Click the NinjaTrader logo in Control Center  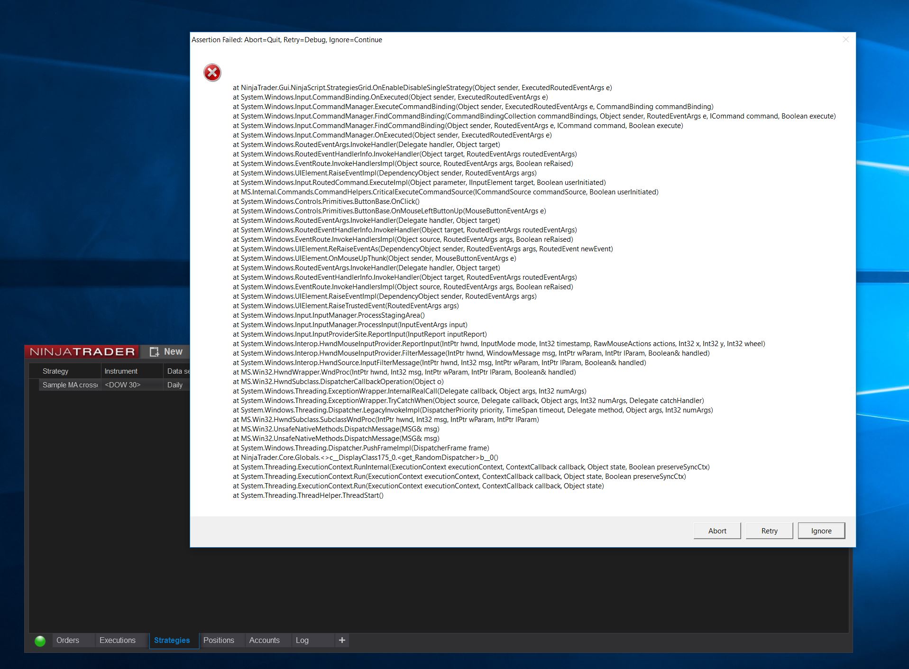pyautogui.click(x=82, y=351)
